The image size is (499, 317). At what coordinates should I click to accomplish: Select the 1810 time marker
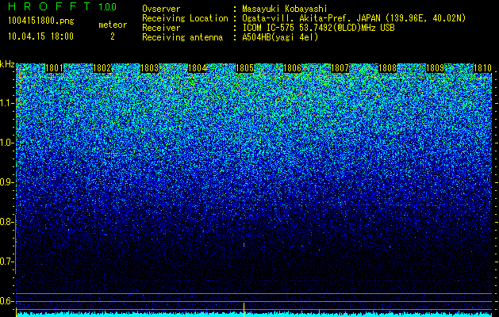483,68
